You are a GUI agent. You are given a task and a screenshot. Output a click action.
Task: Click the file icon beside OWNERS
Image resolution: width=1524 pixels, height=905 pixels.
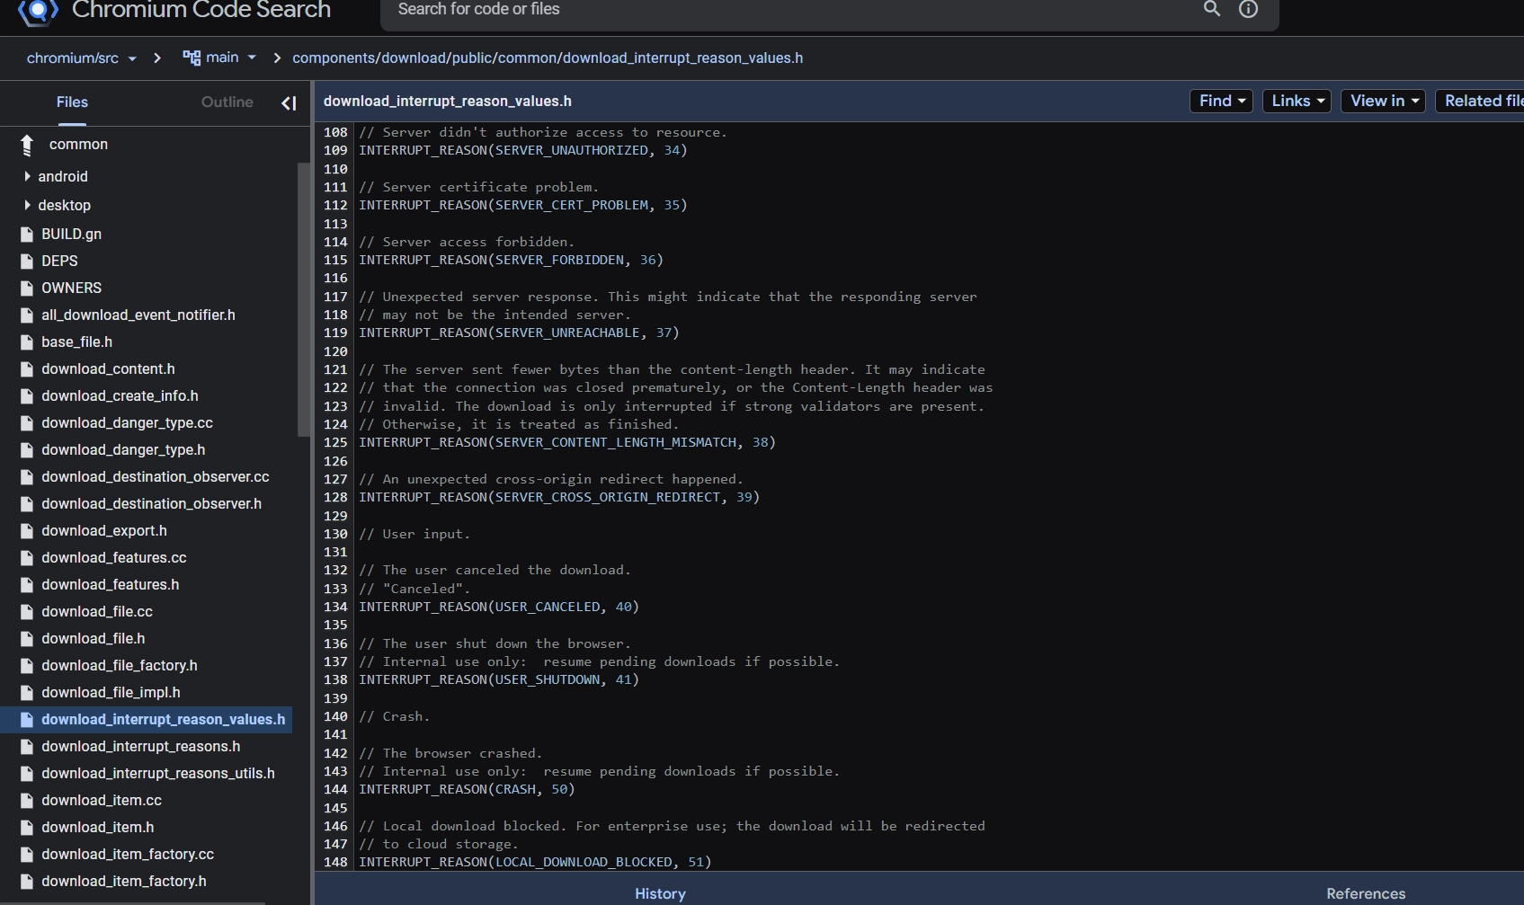click(27, 288)
